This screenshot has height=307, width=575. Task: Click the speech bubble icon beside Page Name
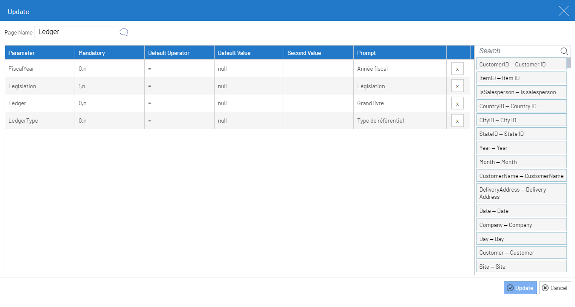[124, 32]
